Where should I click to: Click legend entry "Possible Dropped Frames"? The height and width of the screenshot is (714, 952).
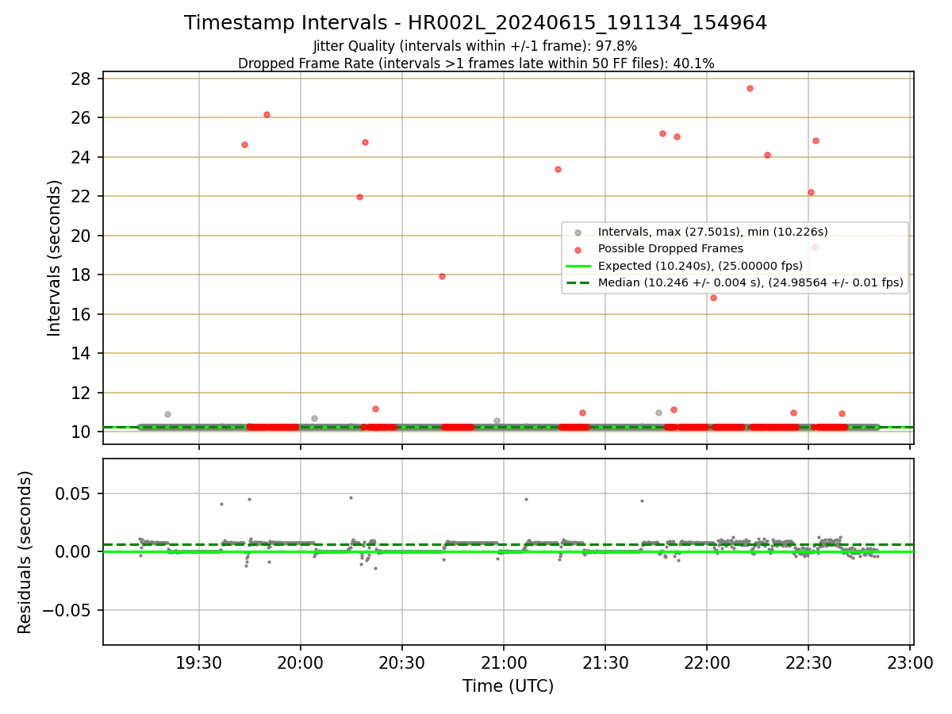pyautogui.click(x=670, y=248)
